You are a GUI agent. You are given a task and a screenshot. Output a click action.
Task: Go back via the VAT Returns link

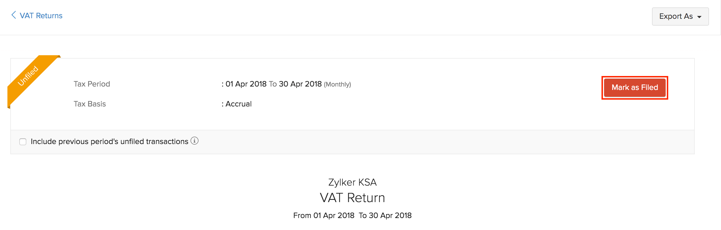41,16
